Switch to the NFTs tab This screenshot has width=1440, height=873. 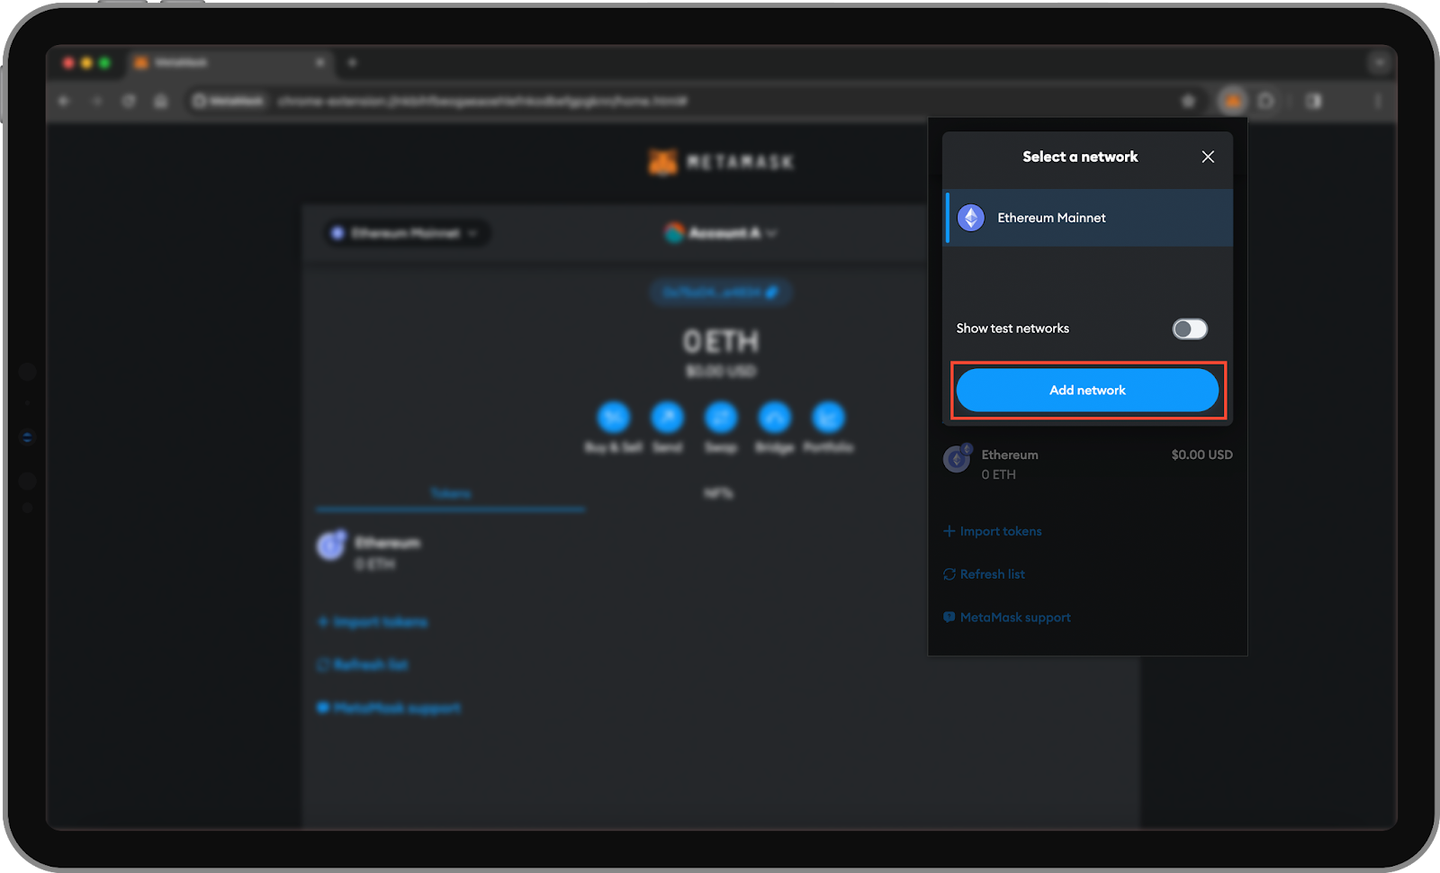tap(718, 493)
